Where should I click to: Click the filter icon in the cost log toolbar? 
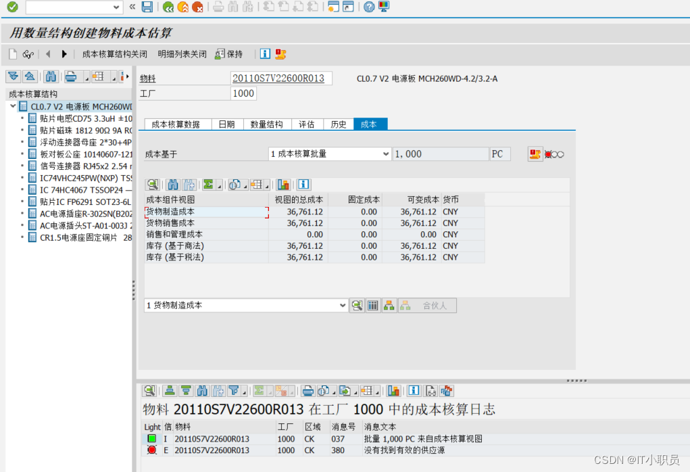tap(233, 390)
